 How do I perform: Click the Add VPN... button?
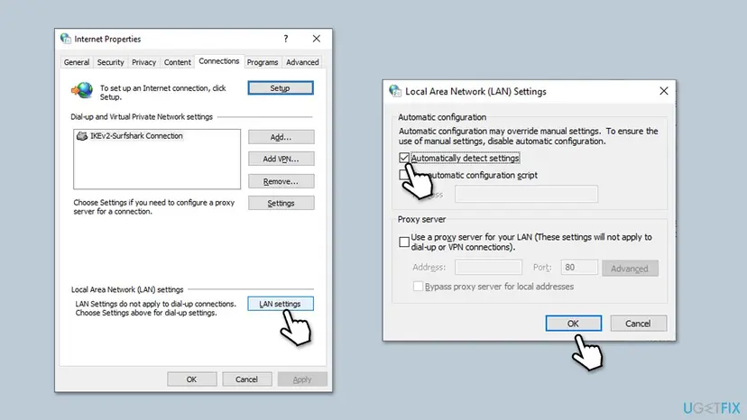point(281,159)
